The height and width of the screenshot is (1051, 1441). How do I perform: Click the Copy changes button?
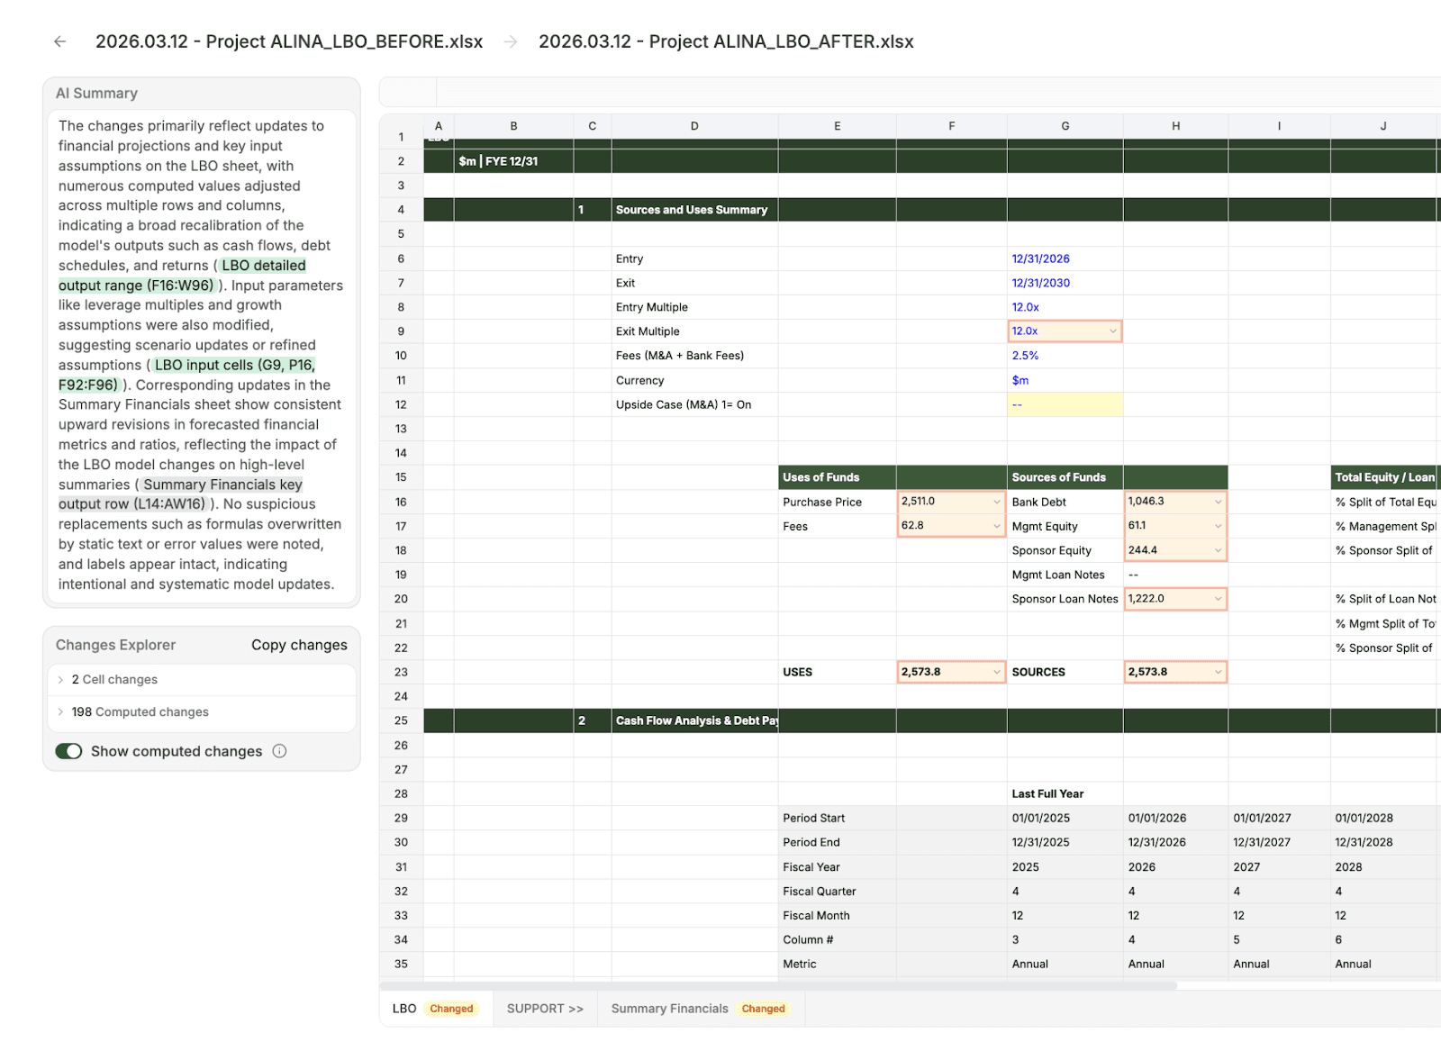pos(299,645)
